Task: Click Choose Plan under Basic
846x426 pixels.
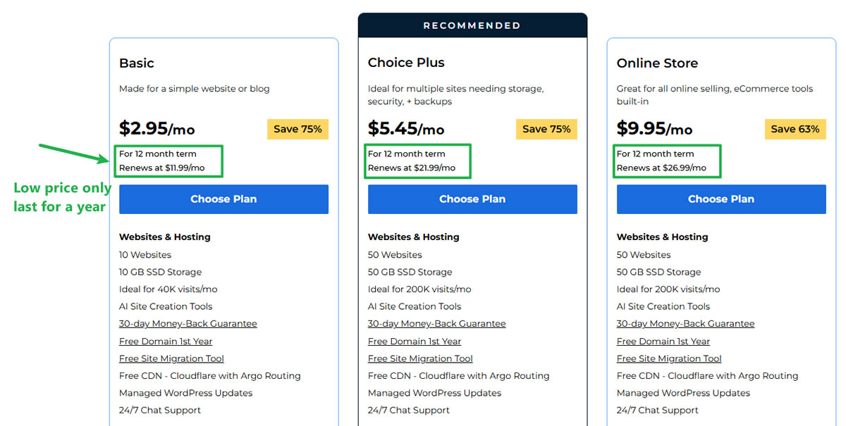Action: point(223,199)
